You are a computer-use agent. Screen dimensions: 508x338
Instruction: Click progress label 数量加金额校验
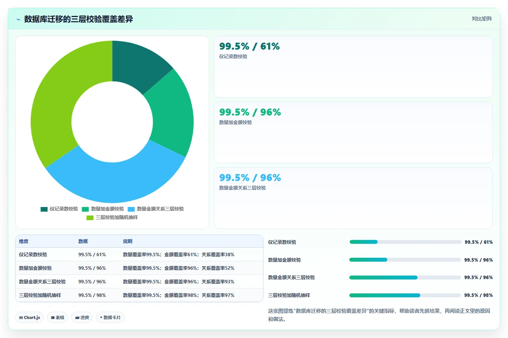284,260
